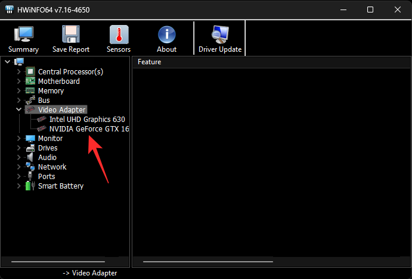Expand the Bus node
The height and width of the screenshot is (279, 412).
click(x=19, y=100)
